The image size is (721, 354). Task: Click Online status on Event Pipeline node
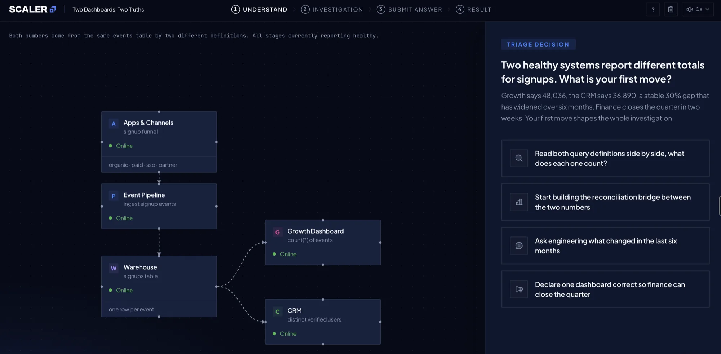[x=121, y=218]
